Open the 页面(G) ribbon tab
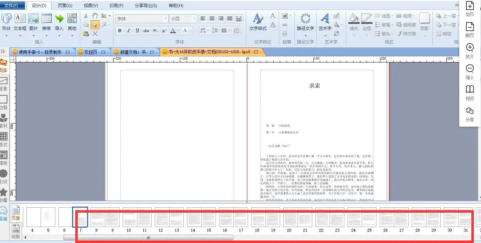481x243 pixels. tap(65, 6)
